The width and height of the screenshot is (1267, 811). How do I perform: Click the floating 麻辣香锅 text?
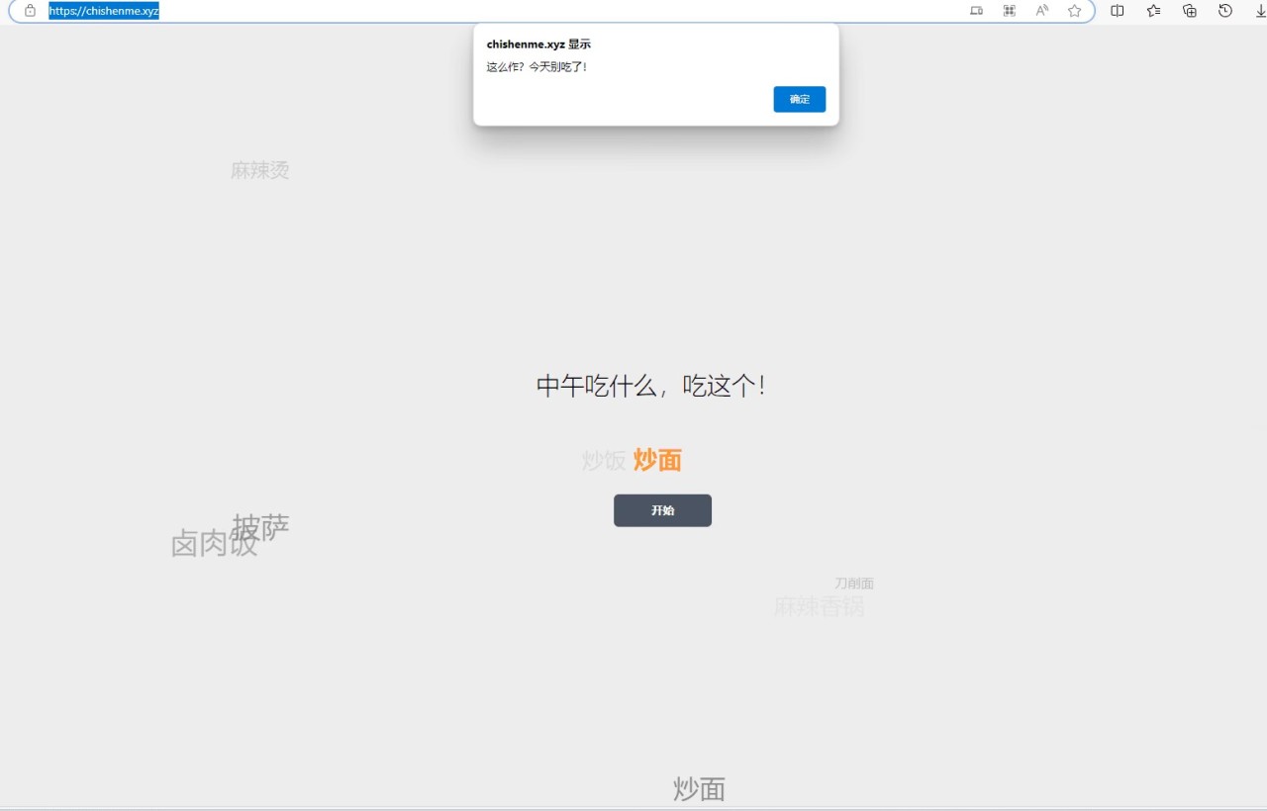819,605
